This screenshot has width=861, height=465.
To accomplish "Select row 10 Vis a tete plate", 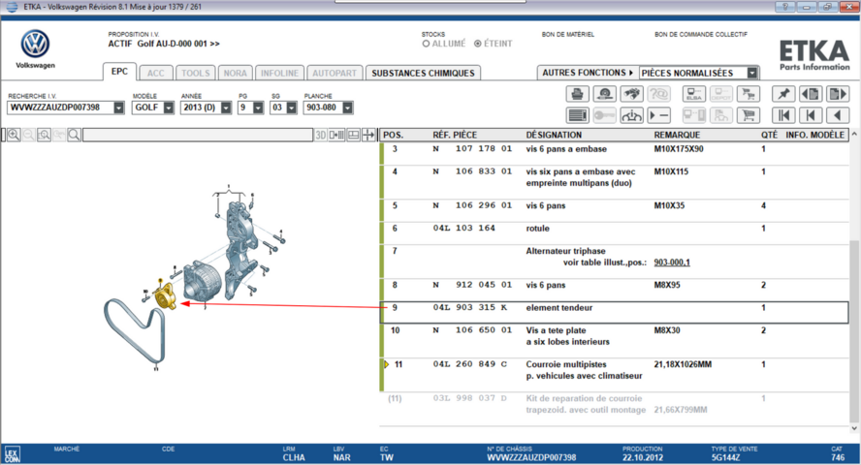I will pos(615,341).
